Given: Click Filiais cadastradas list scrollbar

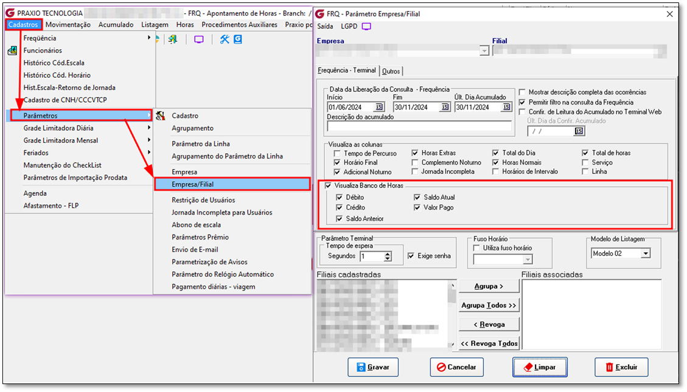Looking at the screenshot, I should 452,315.
